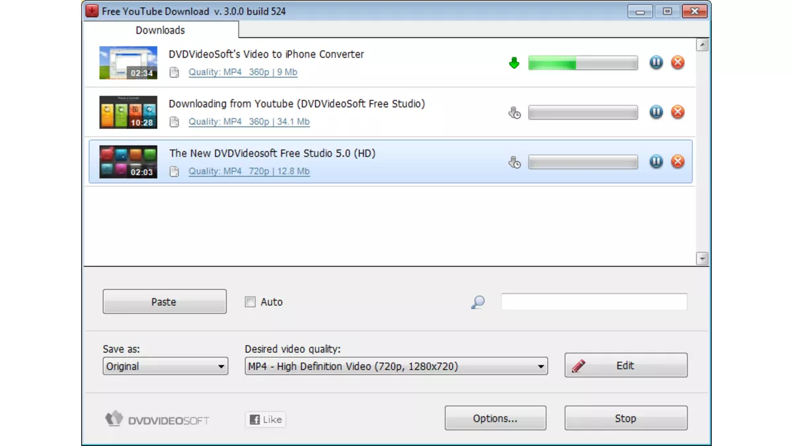The image size is (793, 446).
Task: Remove the Downloading from Youtube item
Action: 677,112
